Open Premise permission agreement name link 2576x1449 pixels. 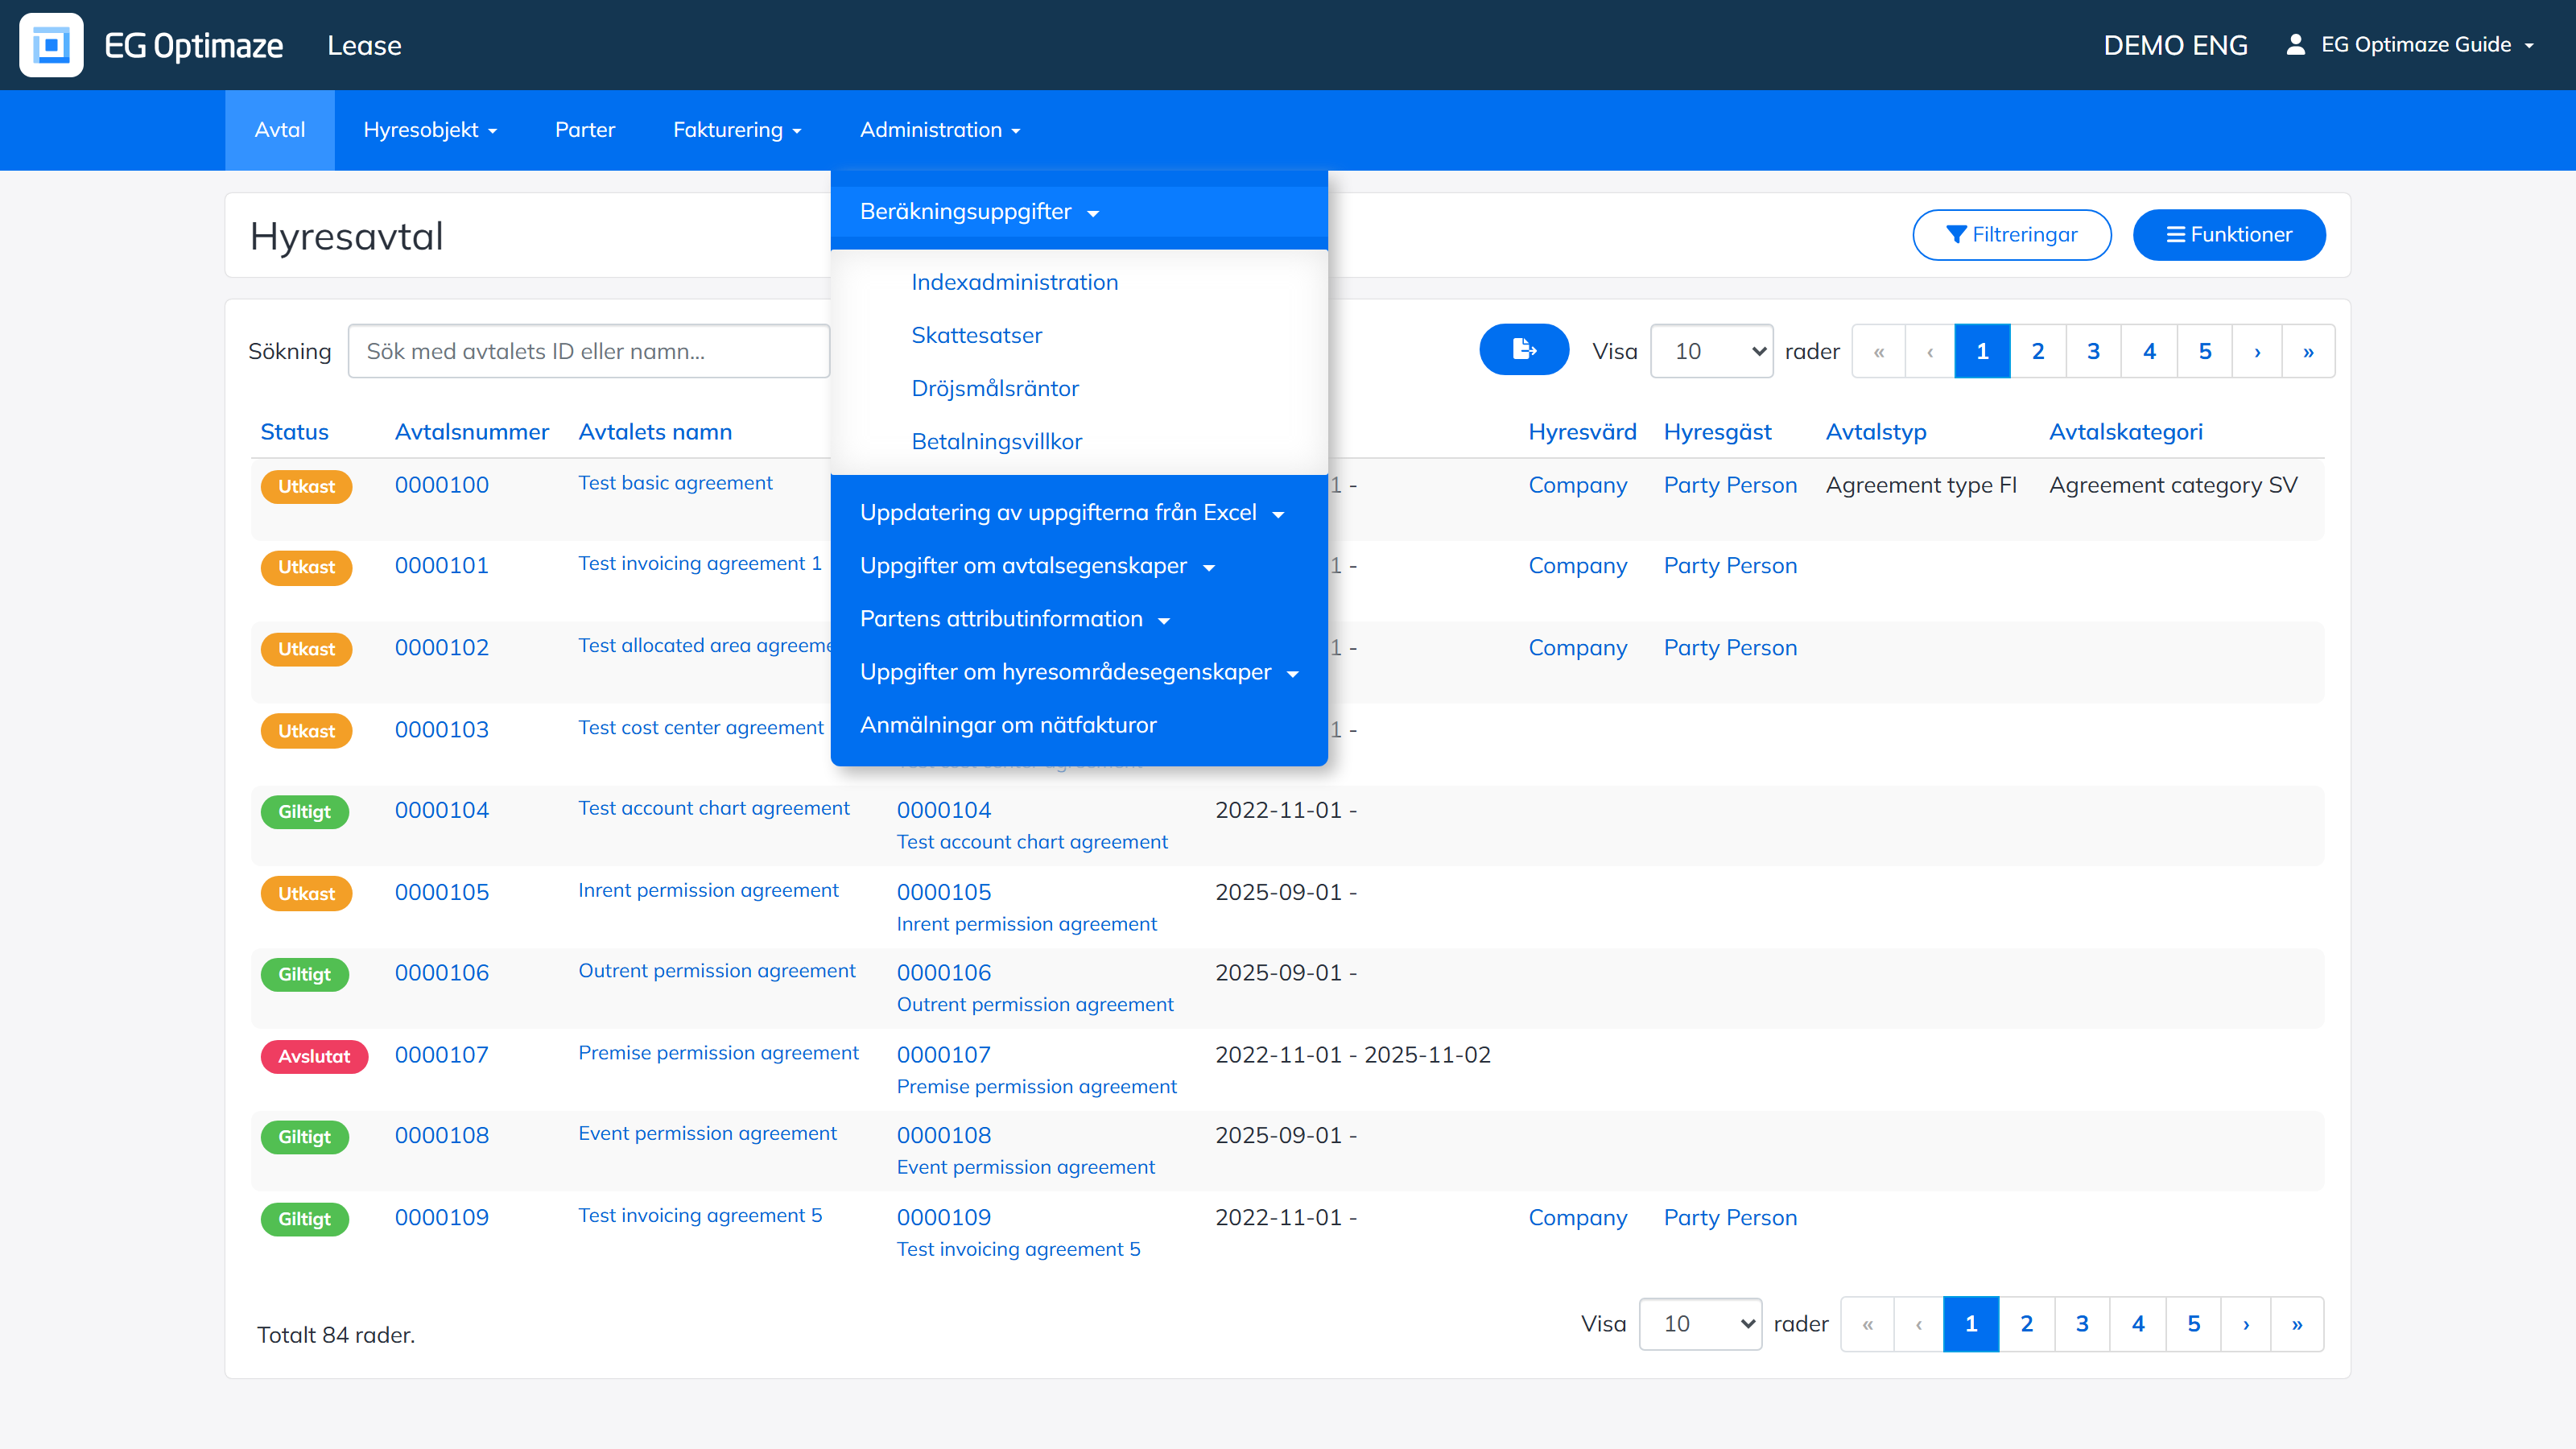pos(718,1053)
